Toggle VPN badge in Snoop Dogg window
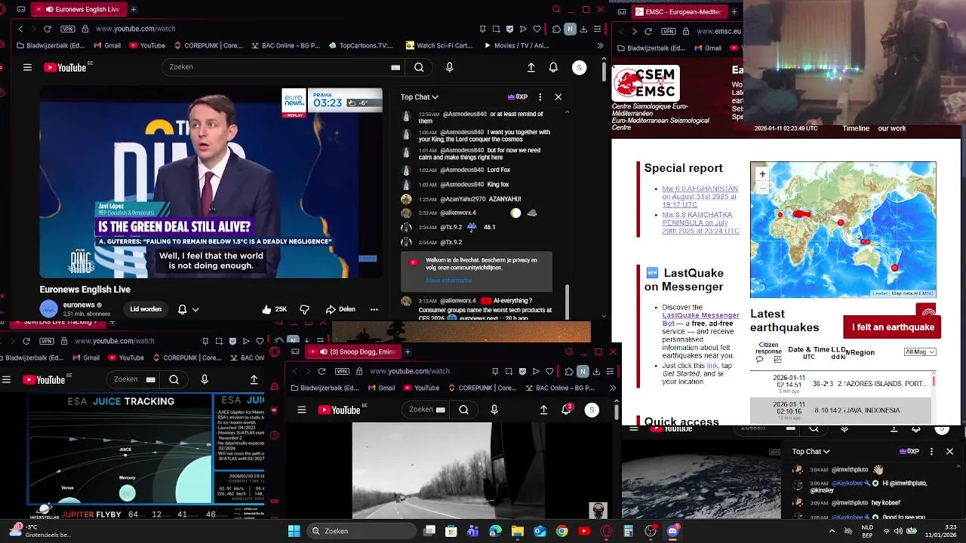Screen dimensions: 966x543 pos(342,371)
